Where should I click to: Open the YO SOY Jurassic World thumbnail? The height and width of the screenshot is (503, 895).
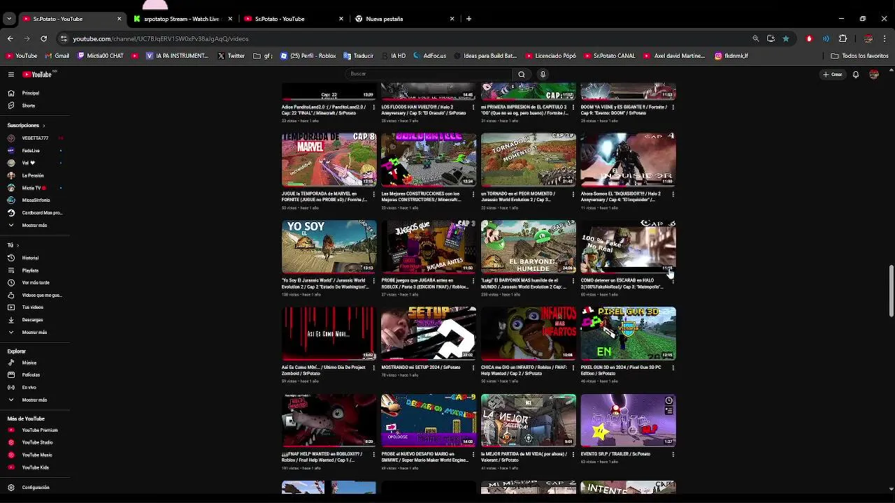329,247
